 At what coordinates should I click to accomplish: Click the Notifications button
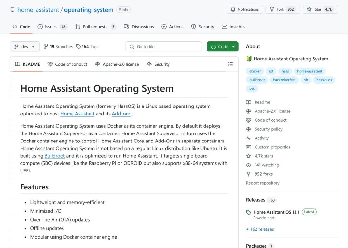[245, 9]
